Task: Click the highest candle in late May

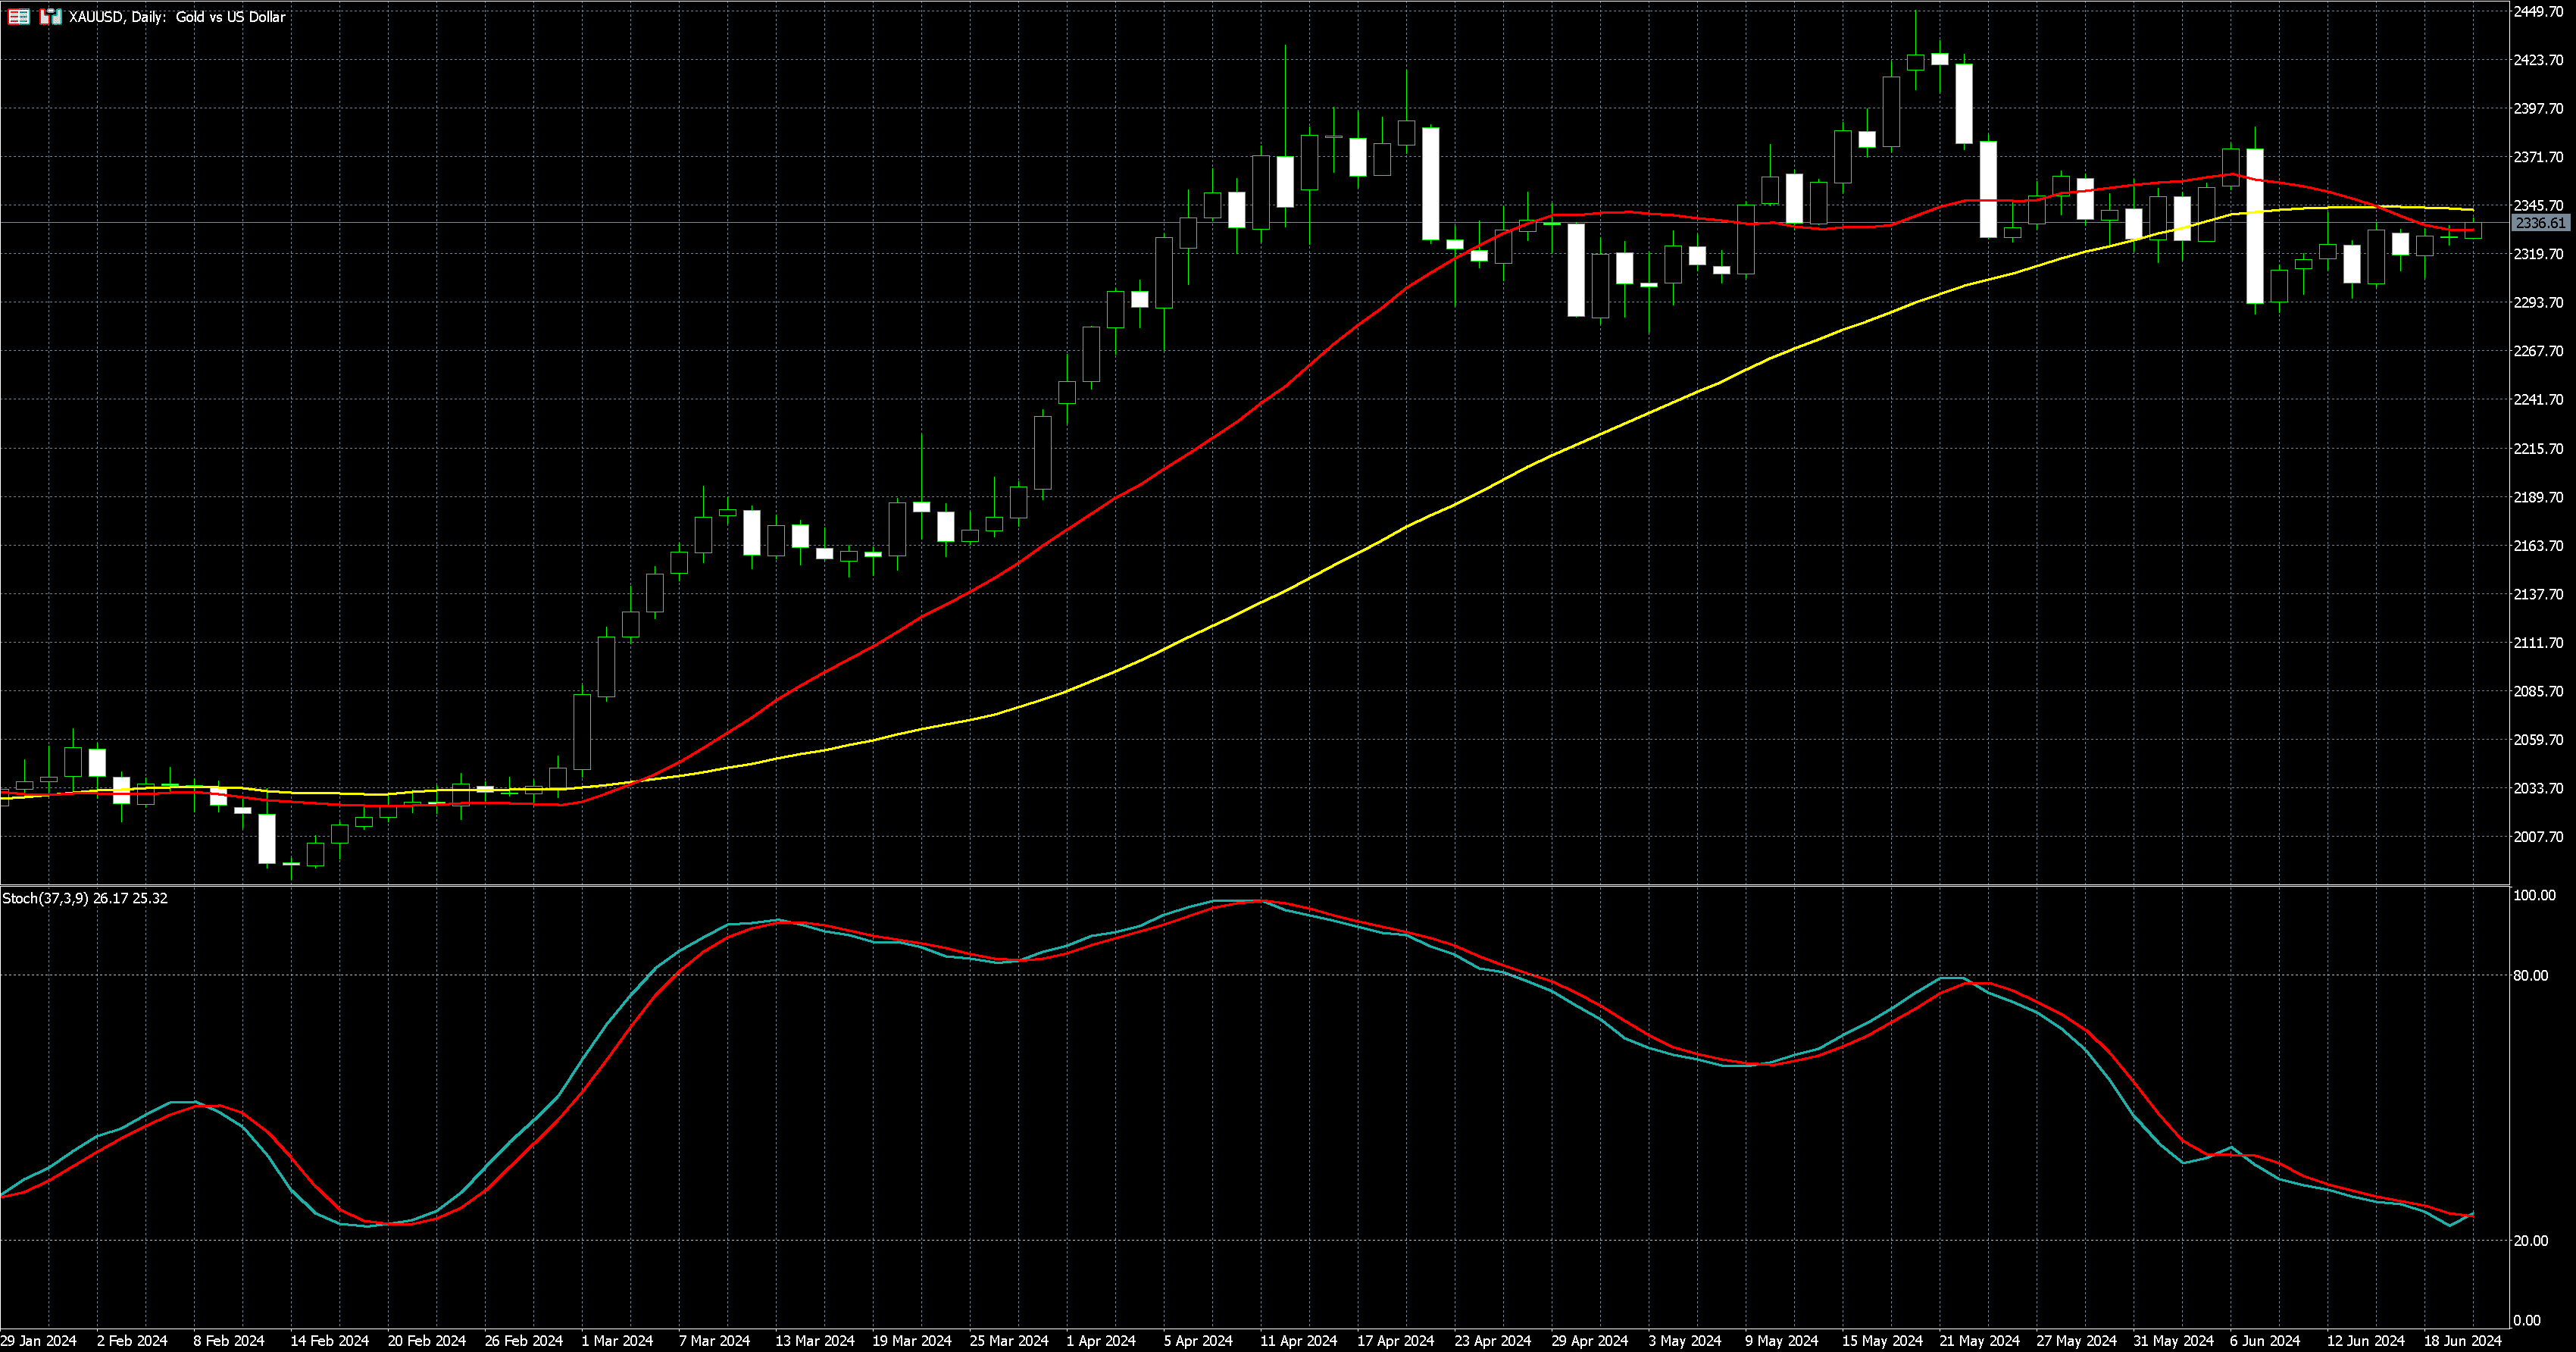Action: pyautogui.click(x=1916, y=62)
